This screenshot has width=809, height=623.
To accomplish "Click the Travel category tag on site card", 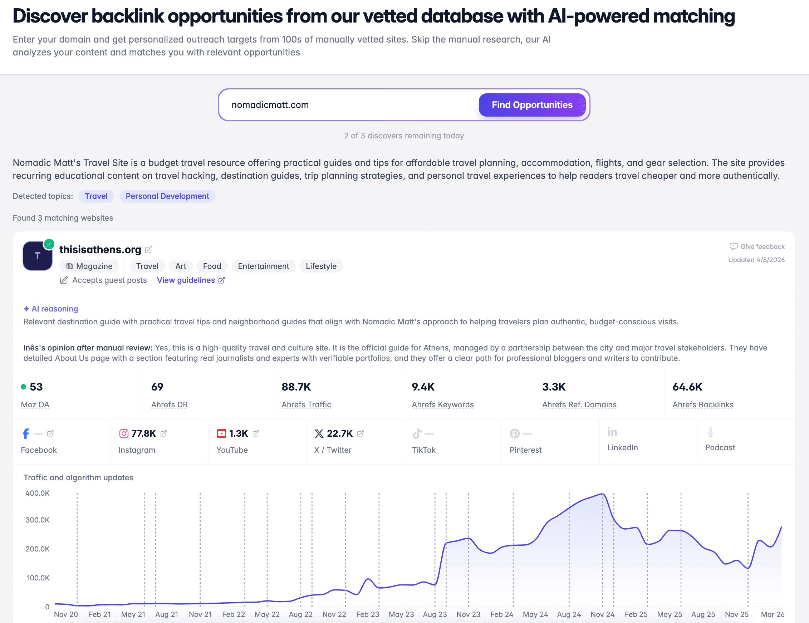I will pyautogui.click(x=147, y=266).
